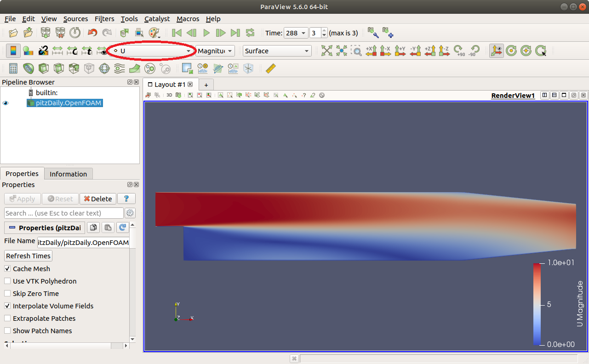
Task: Toggle pitzDaily.OpenFOAM eye visibility
Action: (x=6, y=103)
